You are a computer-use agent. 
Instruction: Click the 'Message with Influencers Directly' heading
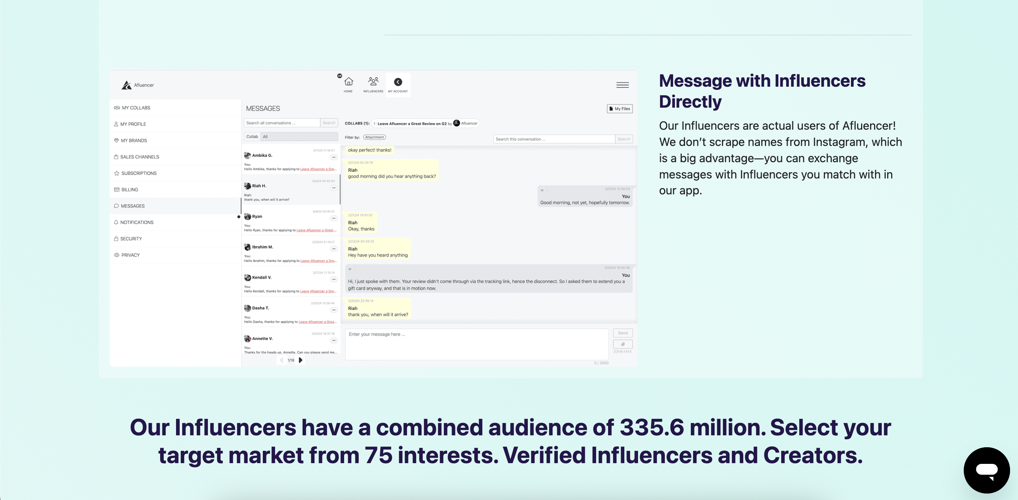coord(762,91)
